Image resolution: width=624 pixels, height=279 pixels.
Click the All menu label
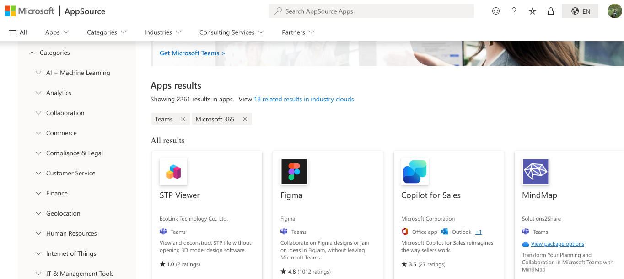(x=23, y=32)
